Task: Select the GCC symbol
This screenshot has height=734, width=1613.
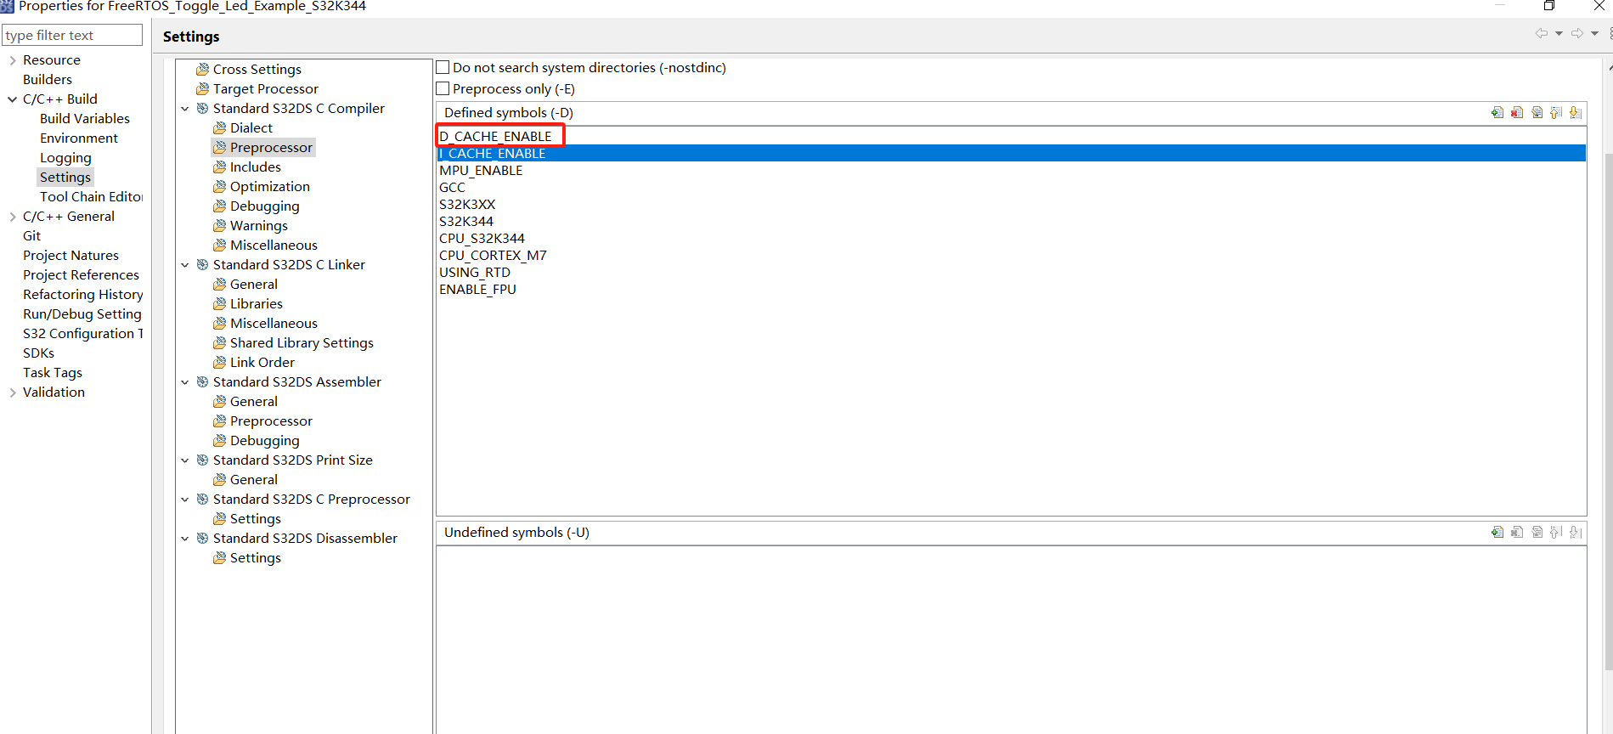Action: pos(452,187)
